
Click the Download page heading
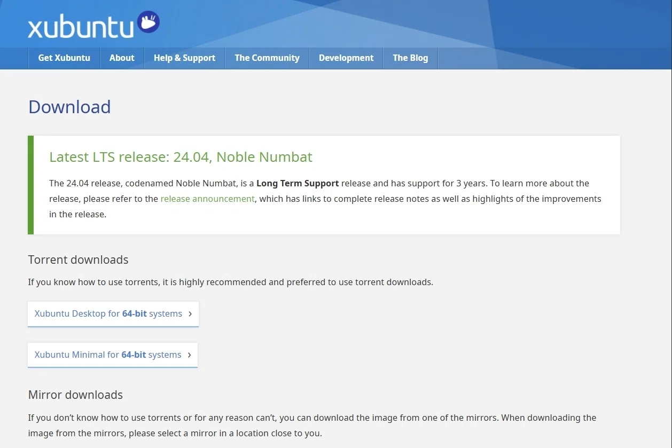[69, 107]
